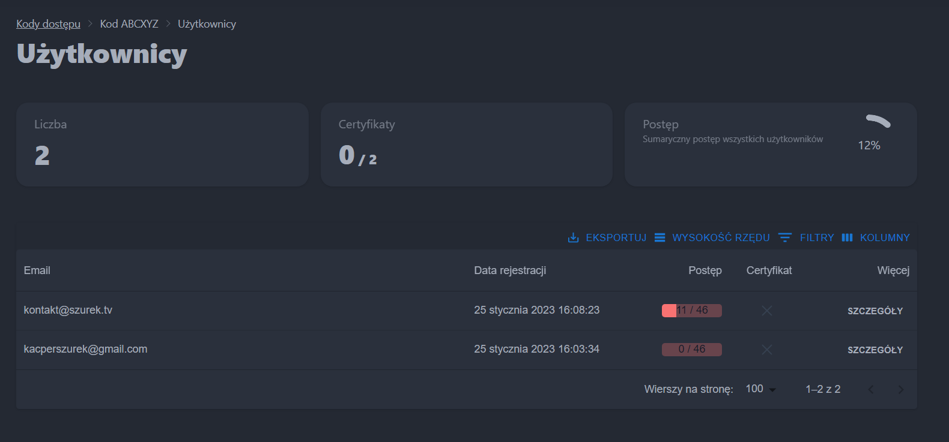Open Szczegóły for kontakt@szurek.tv
This screenshot has width=949, height=442.
coord(875,311)
